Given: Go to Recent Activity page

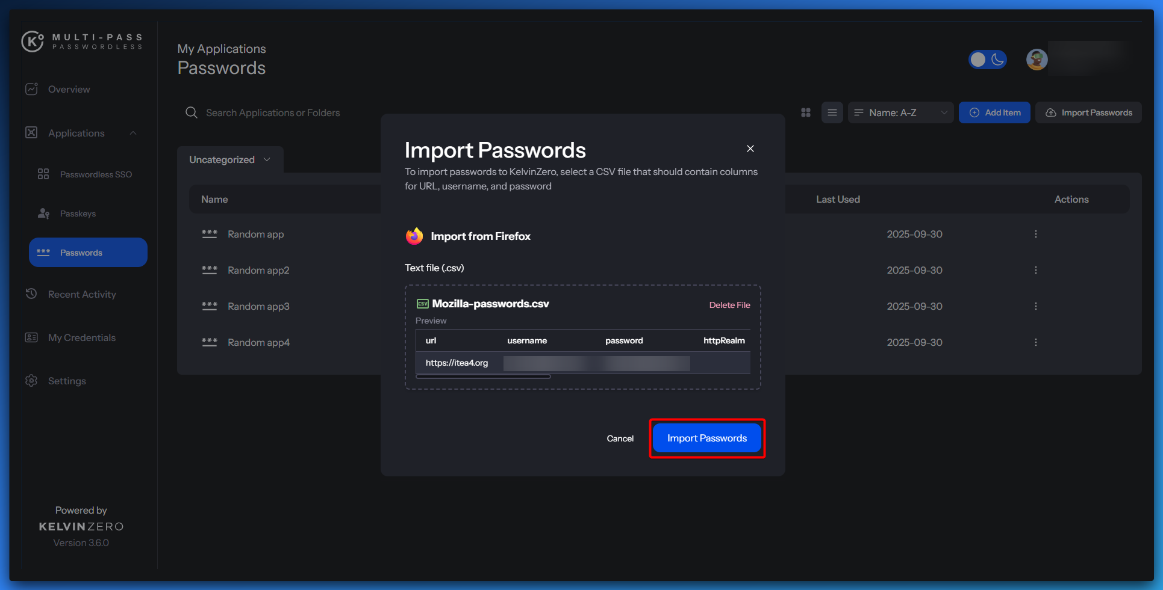Looking at the screenshot, I should [82, 294].
